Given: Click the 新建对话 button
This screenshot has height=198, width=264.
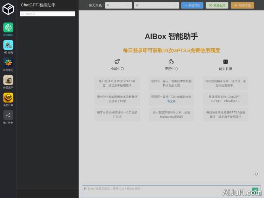Looking at the screenshot, I should 192,5.
